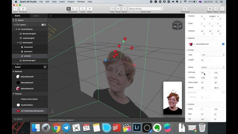Select defaultMaterial0 asset
This screenshot has width=238, height=134.
(27, 77)
